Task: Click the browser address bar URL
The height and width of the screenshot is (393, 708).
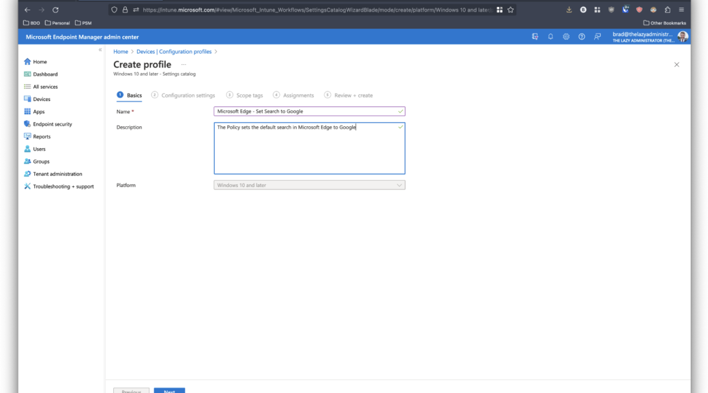Action: coord(317,10)
